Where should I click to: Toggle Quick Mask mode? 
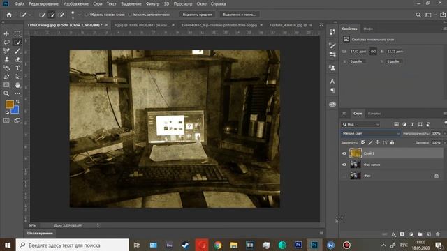[6, 121]
